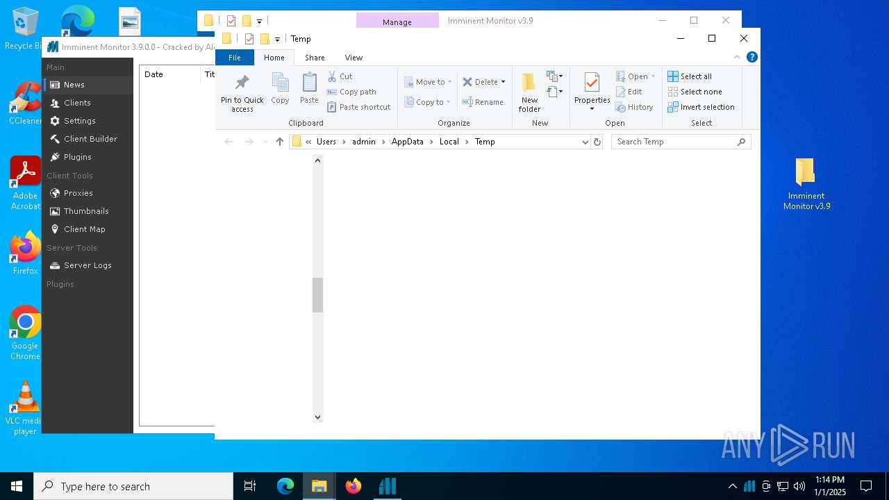The height and width of the screenshot is (500, 889).
Task: Open Task View on taskbar
Action: (x=250, y=486)
